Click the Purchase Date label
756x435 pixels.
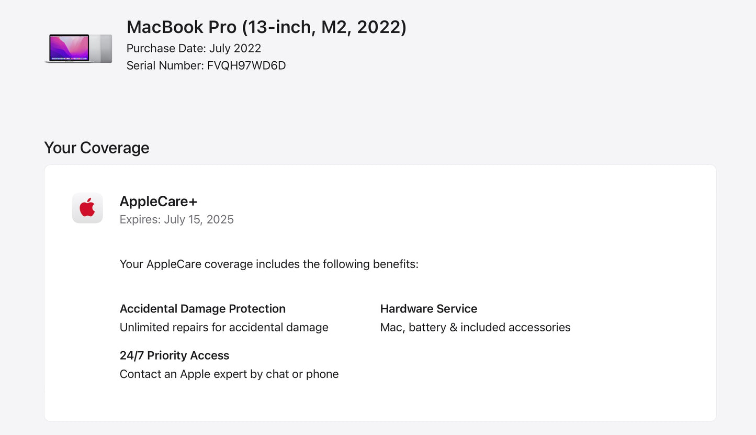pyautogui.click(x=166, y=49)
